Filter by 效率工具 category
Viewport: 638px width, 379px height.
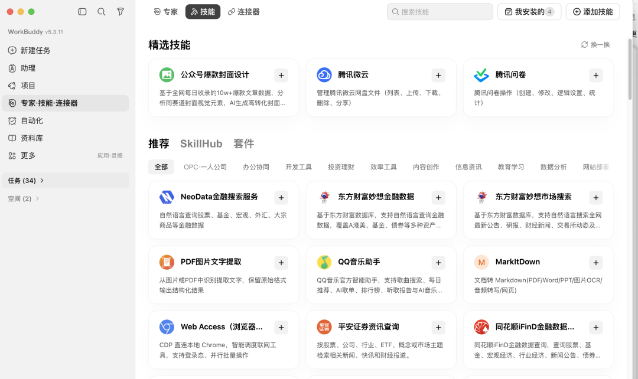click(383, 167)
